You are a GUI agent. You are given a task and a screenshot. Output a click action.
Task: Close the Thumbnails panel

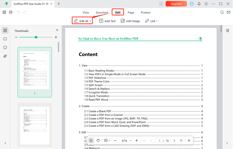point(57,30)
